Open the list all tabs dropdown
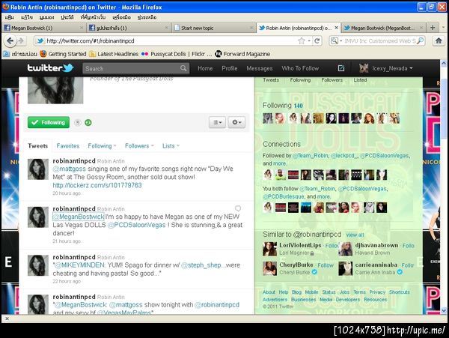The height and width of the screenshot is (338, 449). coord(443,28)
